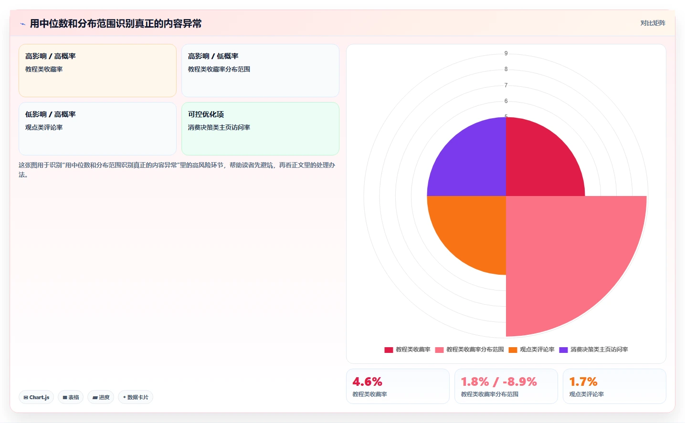Toggle the pink 教程类收藏率分布范围 legend swatch
Viewport: 685px width, 423px height.
click(439, 350)
